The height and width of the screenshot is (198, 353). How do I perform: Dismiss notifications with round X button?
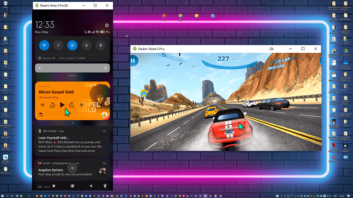[72, 168]
